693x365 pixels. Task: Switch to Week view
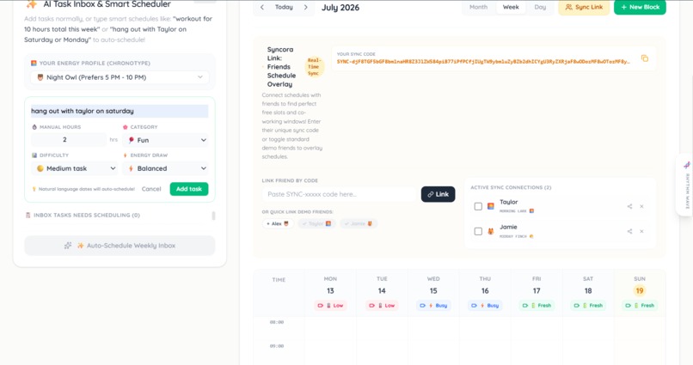click(511, 7)
